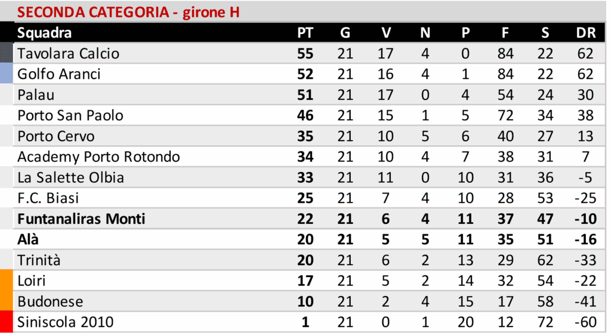Viewport: 611px width, 336px height.
Task: Click the F goals-scored column header
Action: tap(505, 33)
